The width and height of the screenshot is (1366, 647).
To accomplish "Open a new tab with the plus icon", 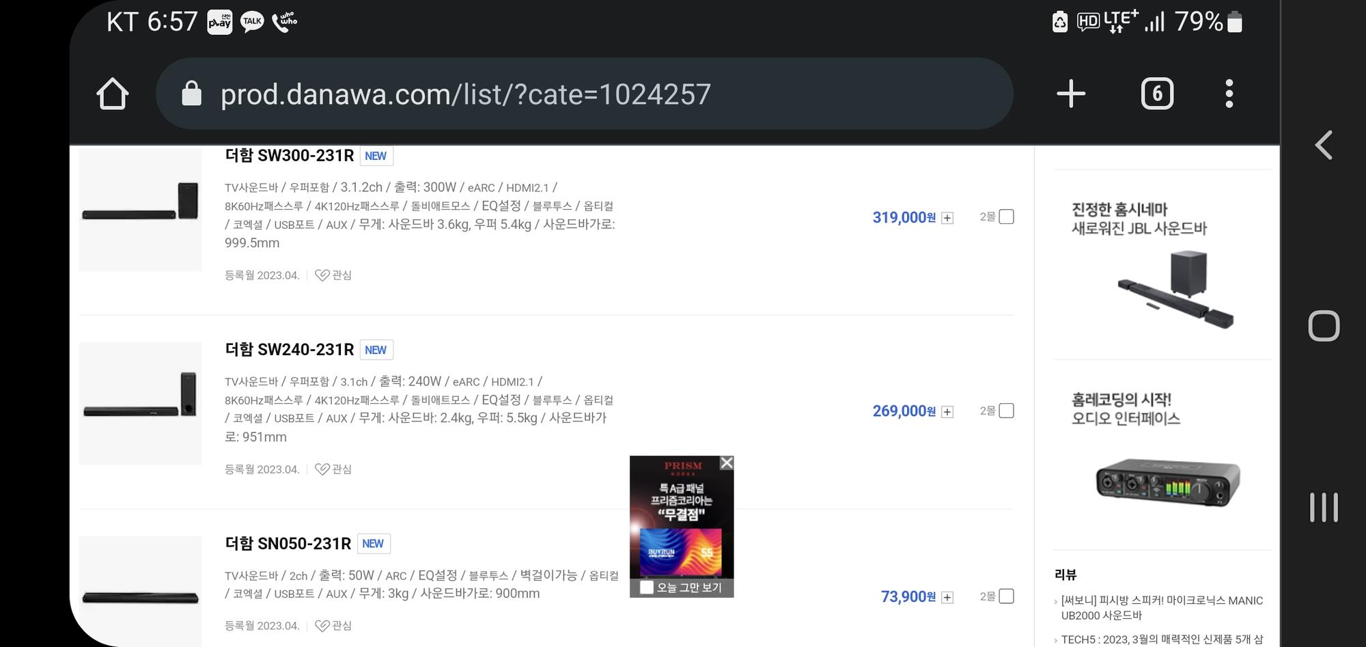I will pos(1070,94).
